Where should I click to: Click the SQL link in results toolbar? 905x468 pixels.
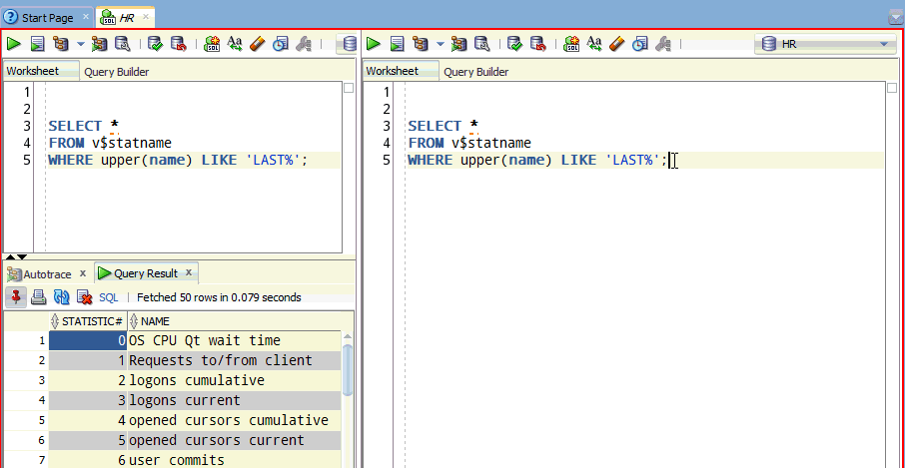point(109,298)
